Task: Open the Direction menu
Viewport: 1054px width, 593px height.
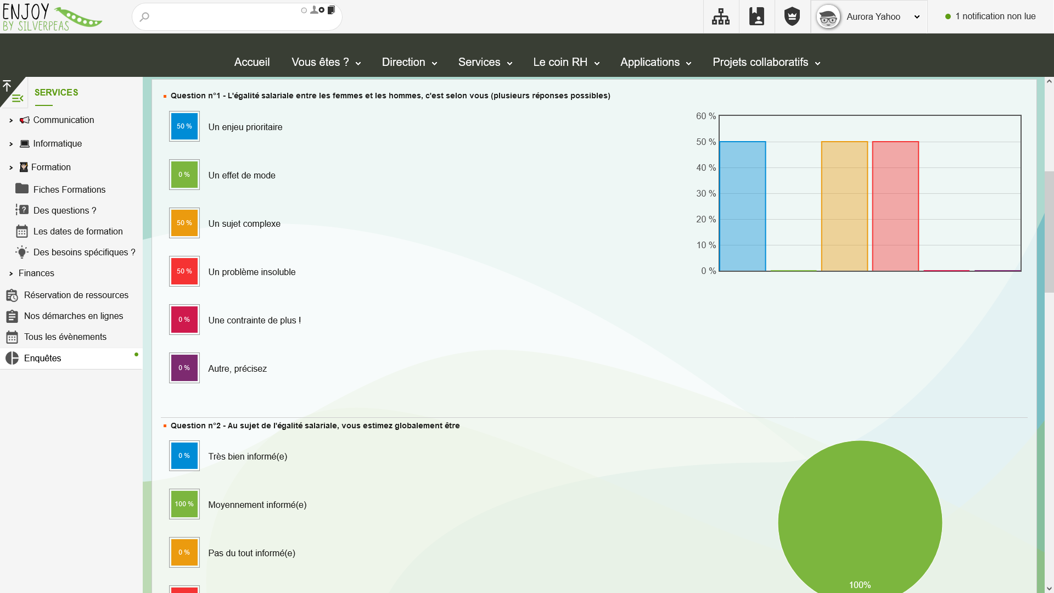Action: [x=410, y=62]
